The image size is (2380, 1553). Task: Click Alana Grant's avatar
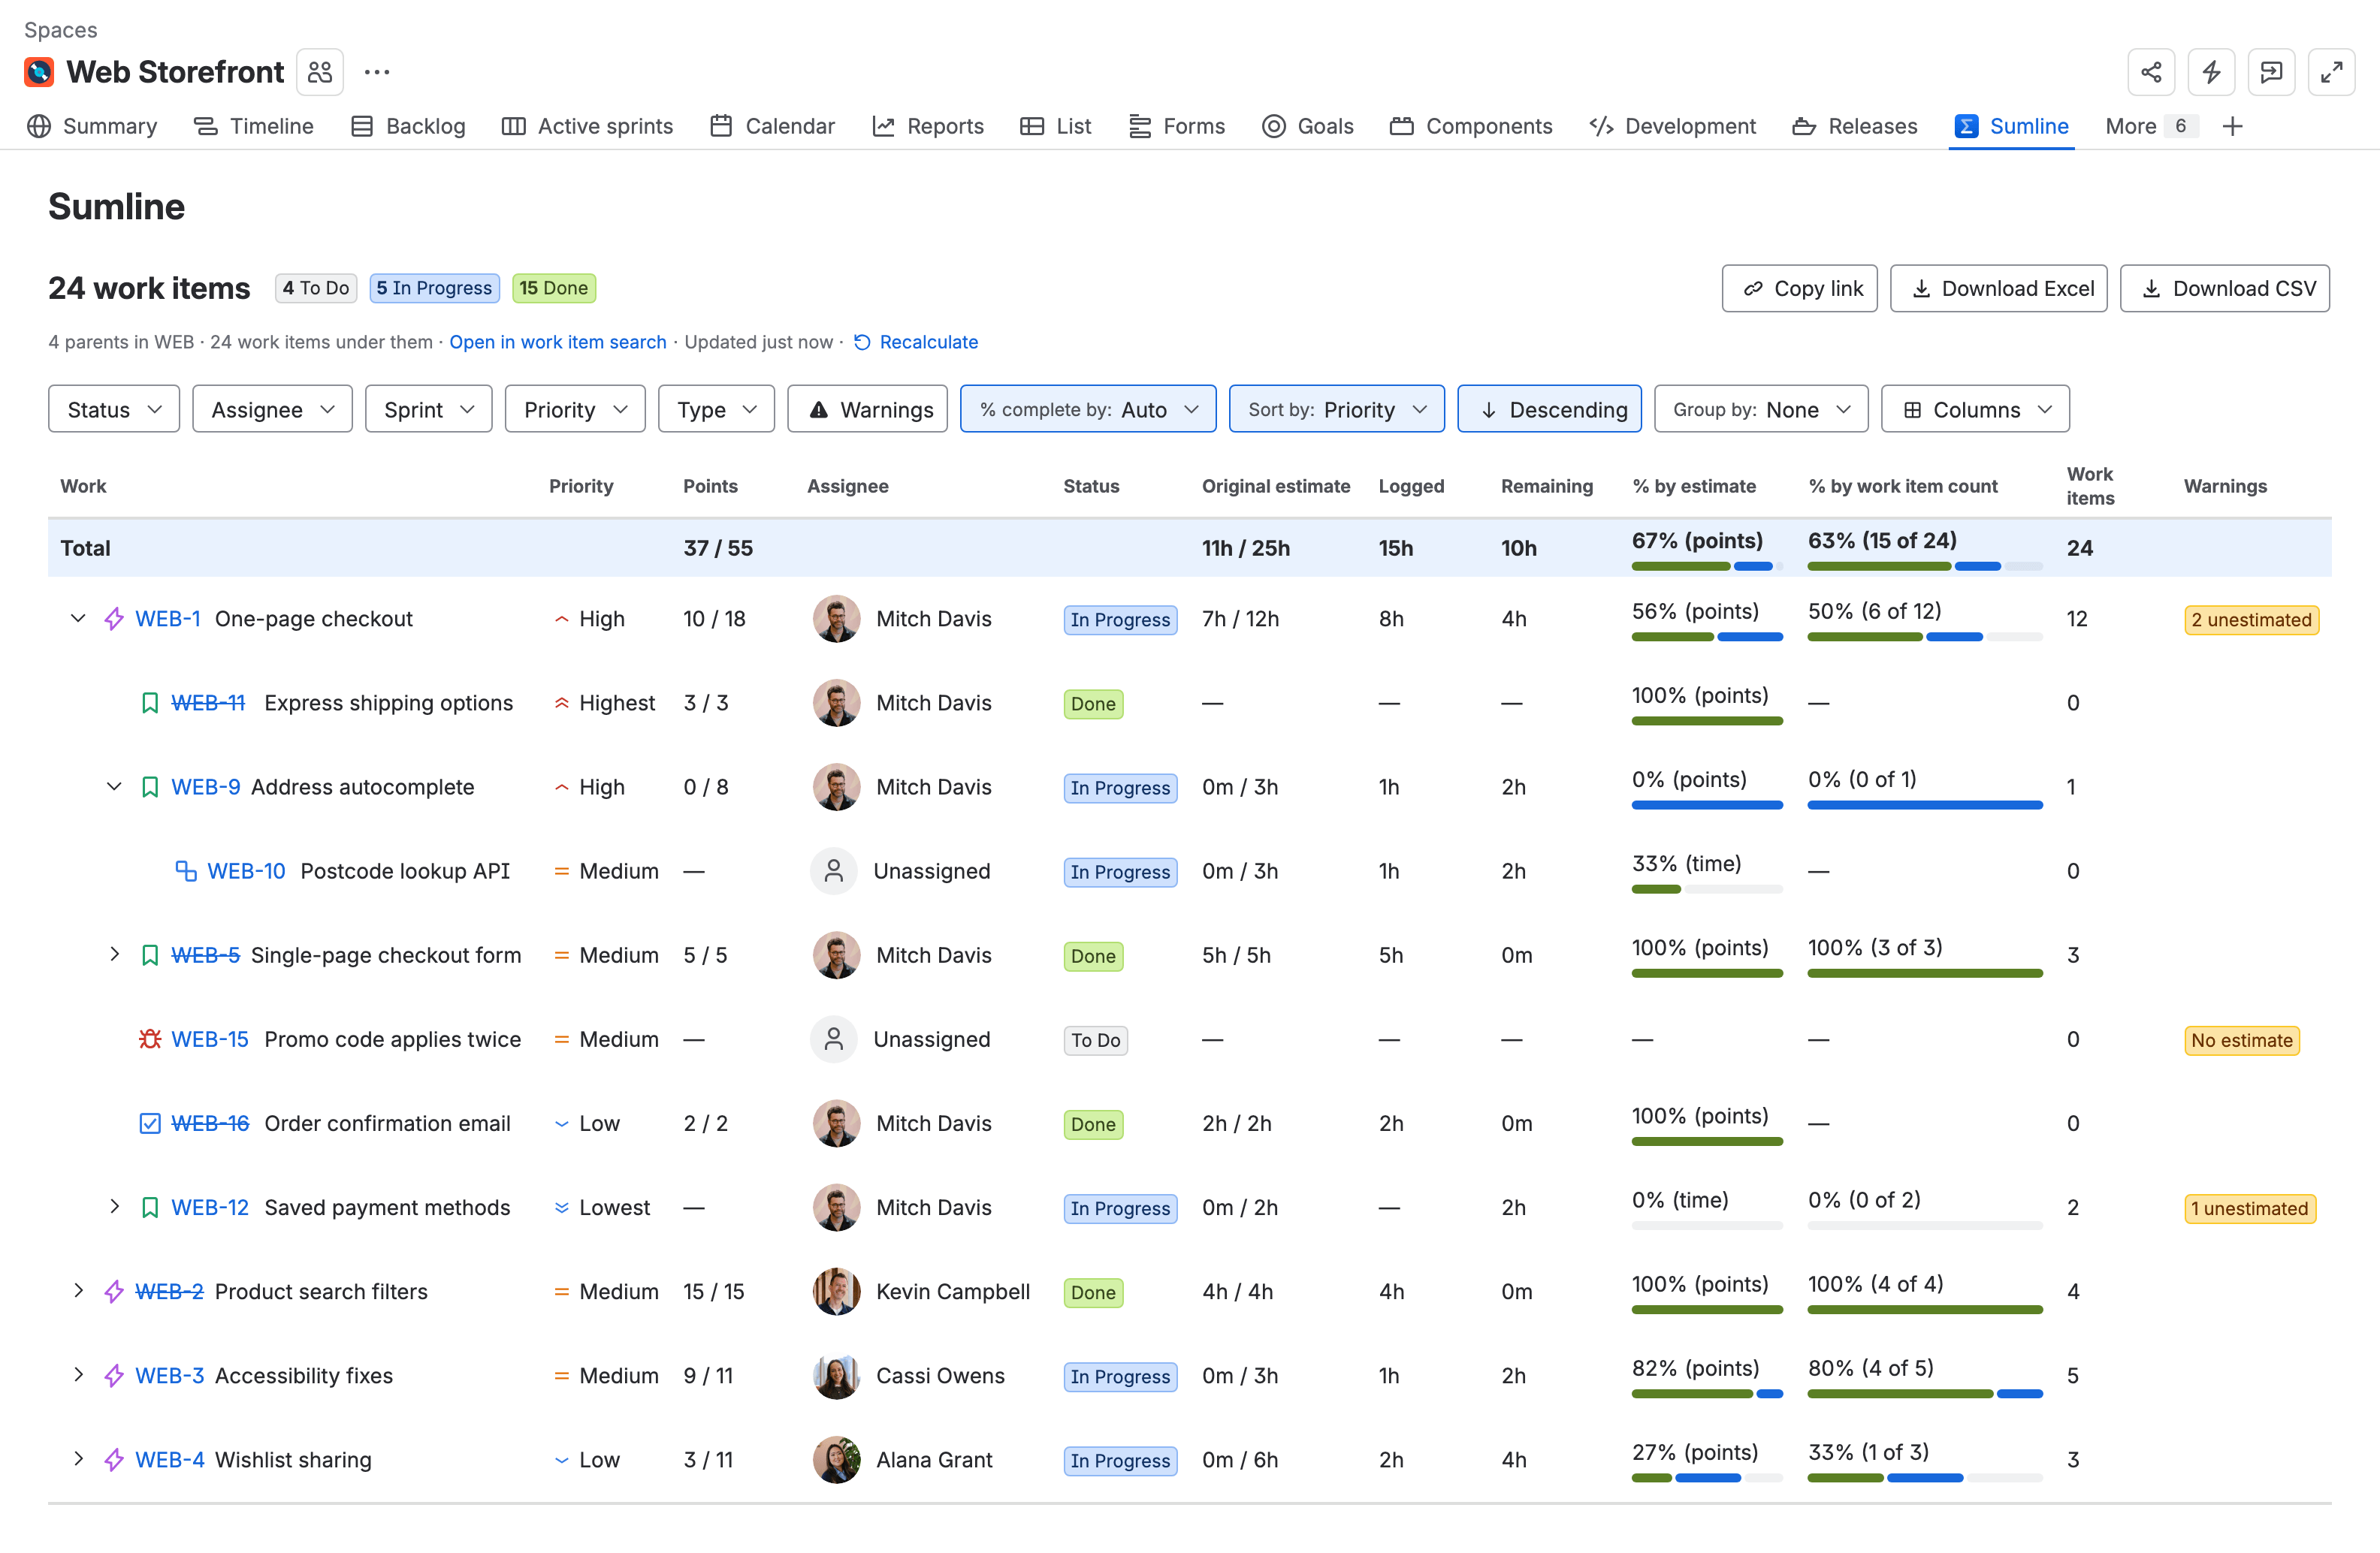click(x=837, y=1459)
